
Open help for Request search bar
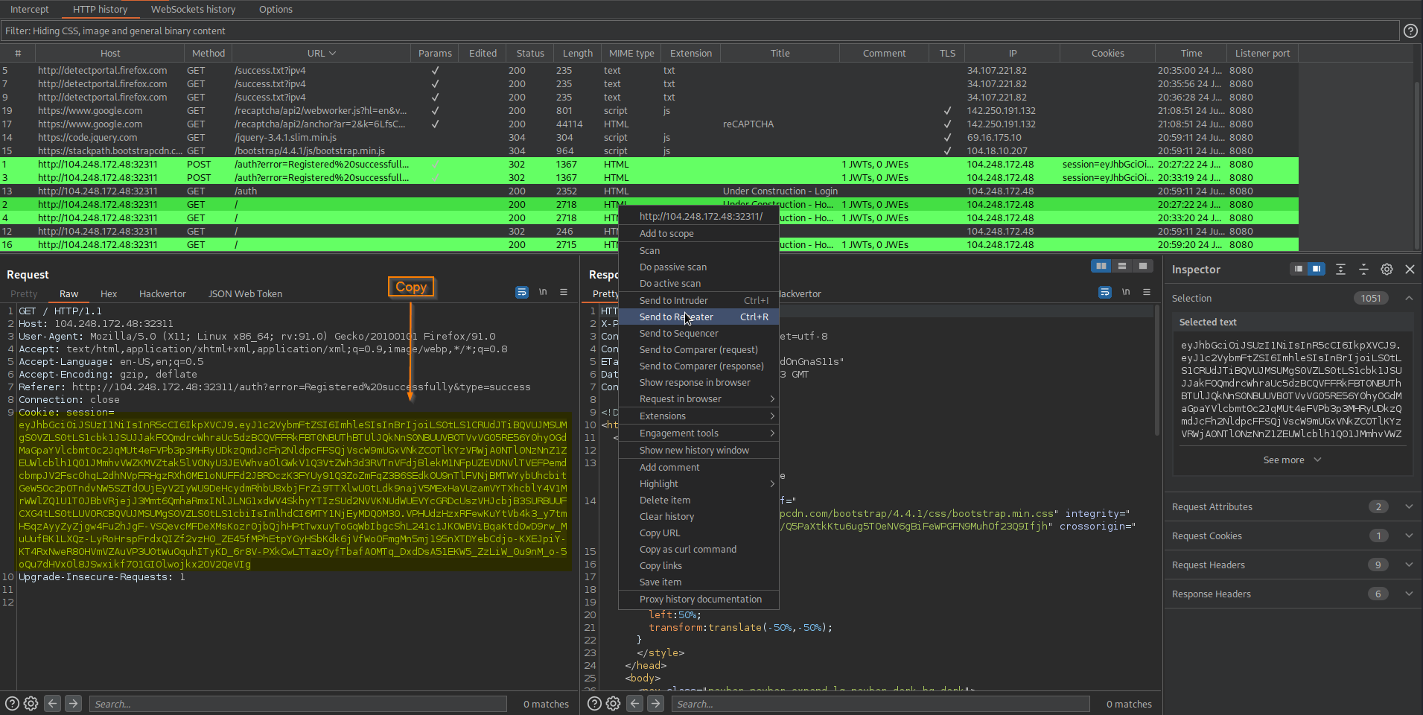click(12, 703)
